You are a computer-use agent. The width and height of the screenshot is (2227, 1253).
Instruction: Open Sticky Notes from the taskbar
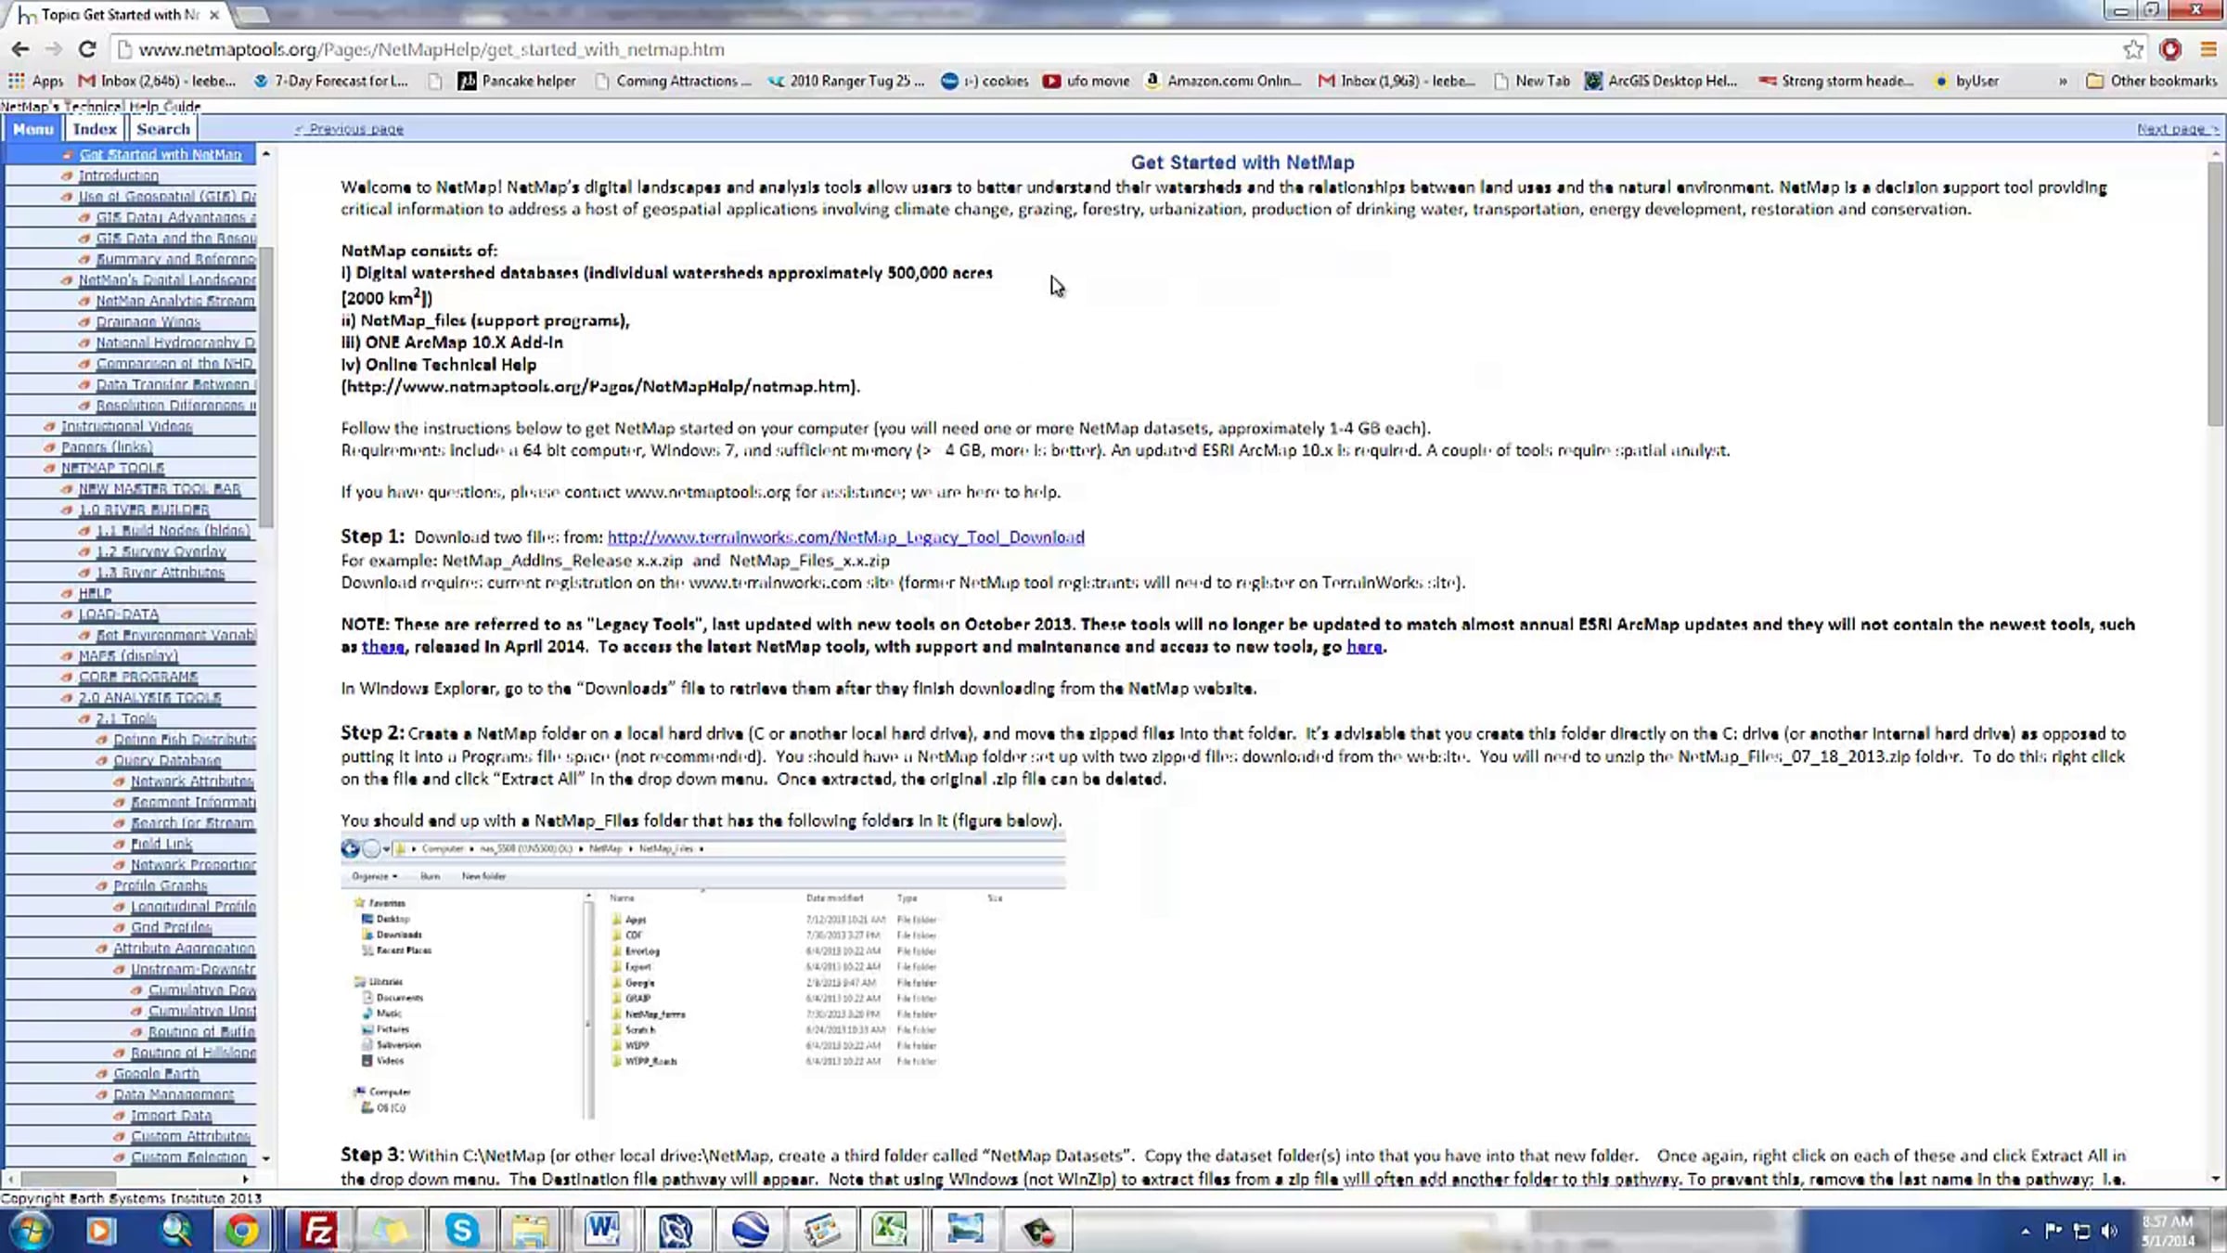(x=390, y=1231)
